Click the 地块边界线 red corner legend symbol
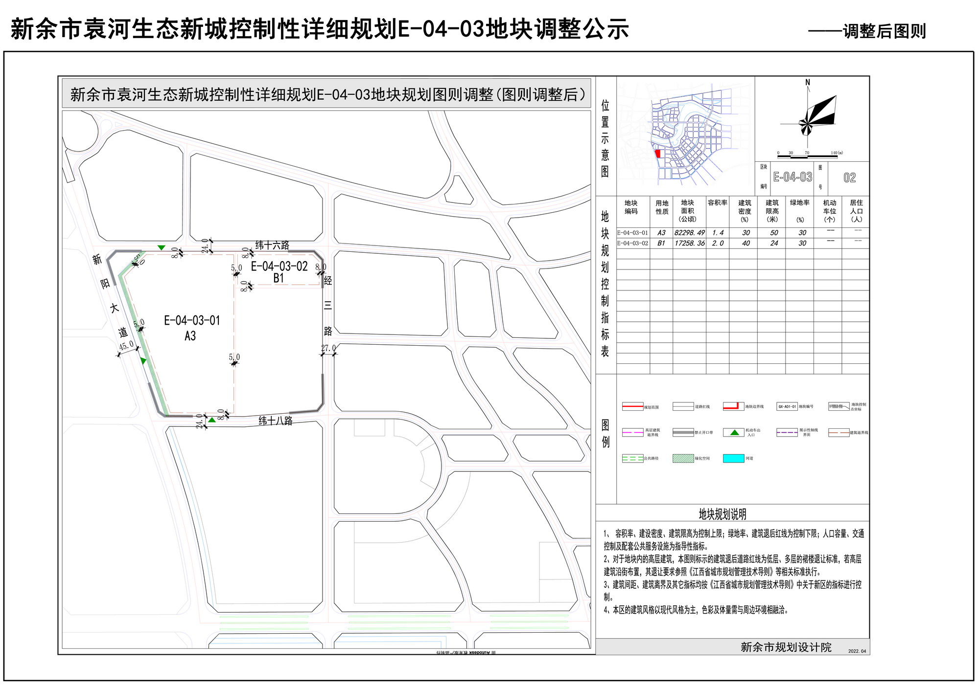Image resolution: width=979 pixels, height=688 pixels. pos(733,406)
